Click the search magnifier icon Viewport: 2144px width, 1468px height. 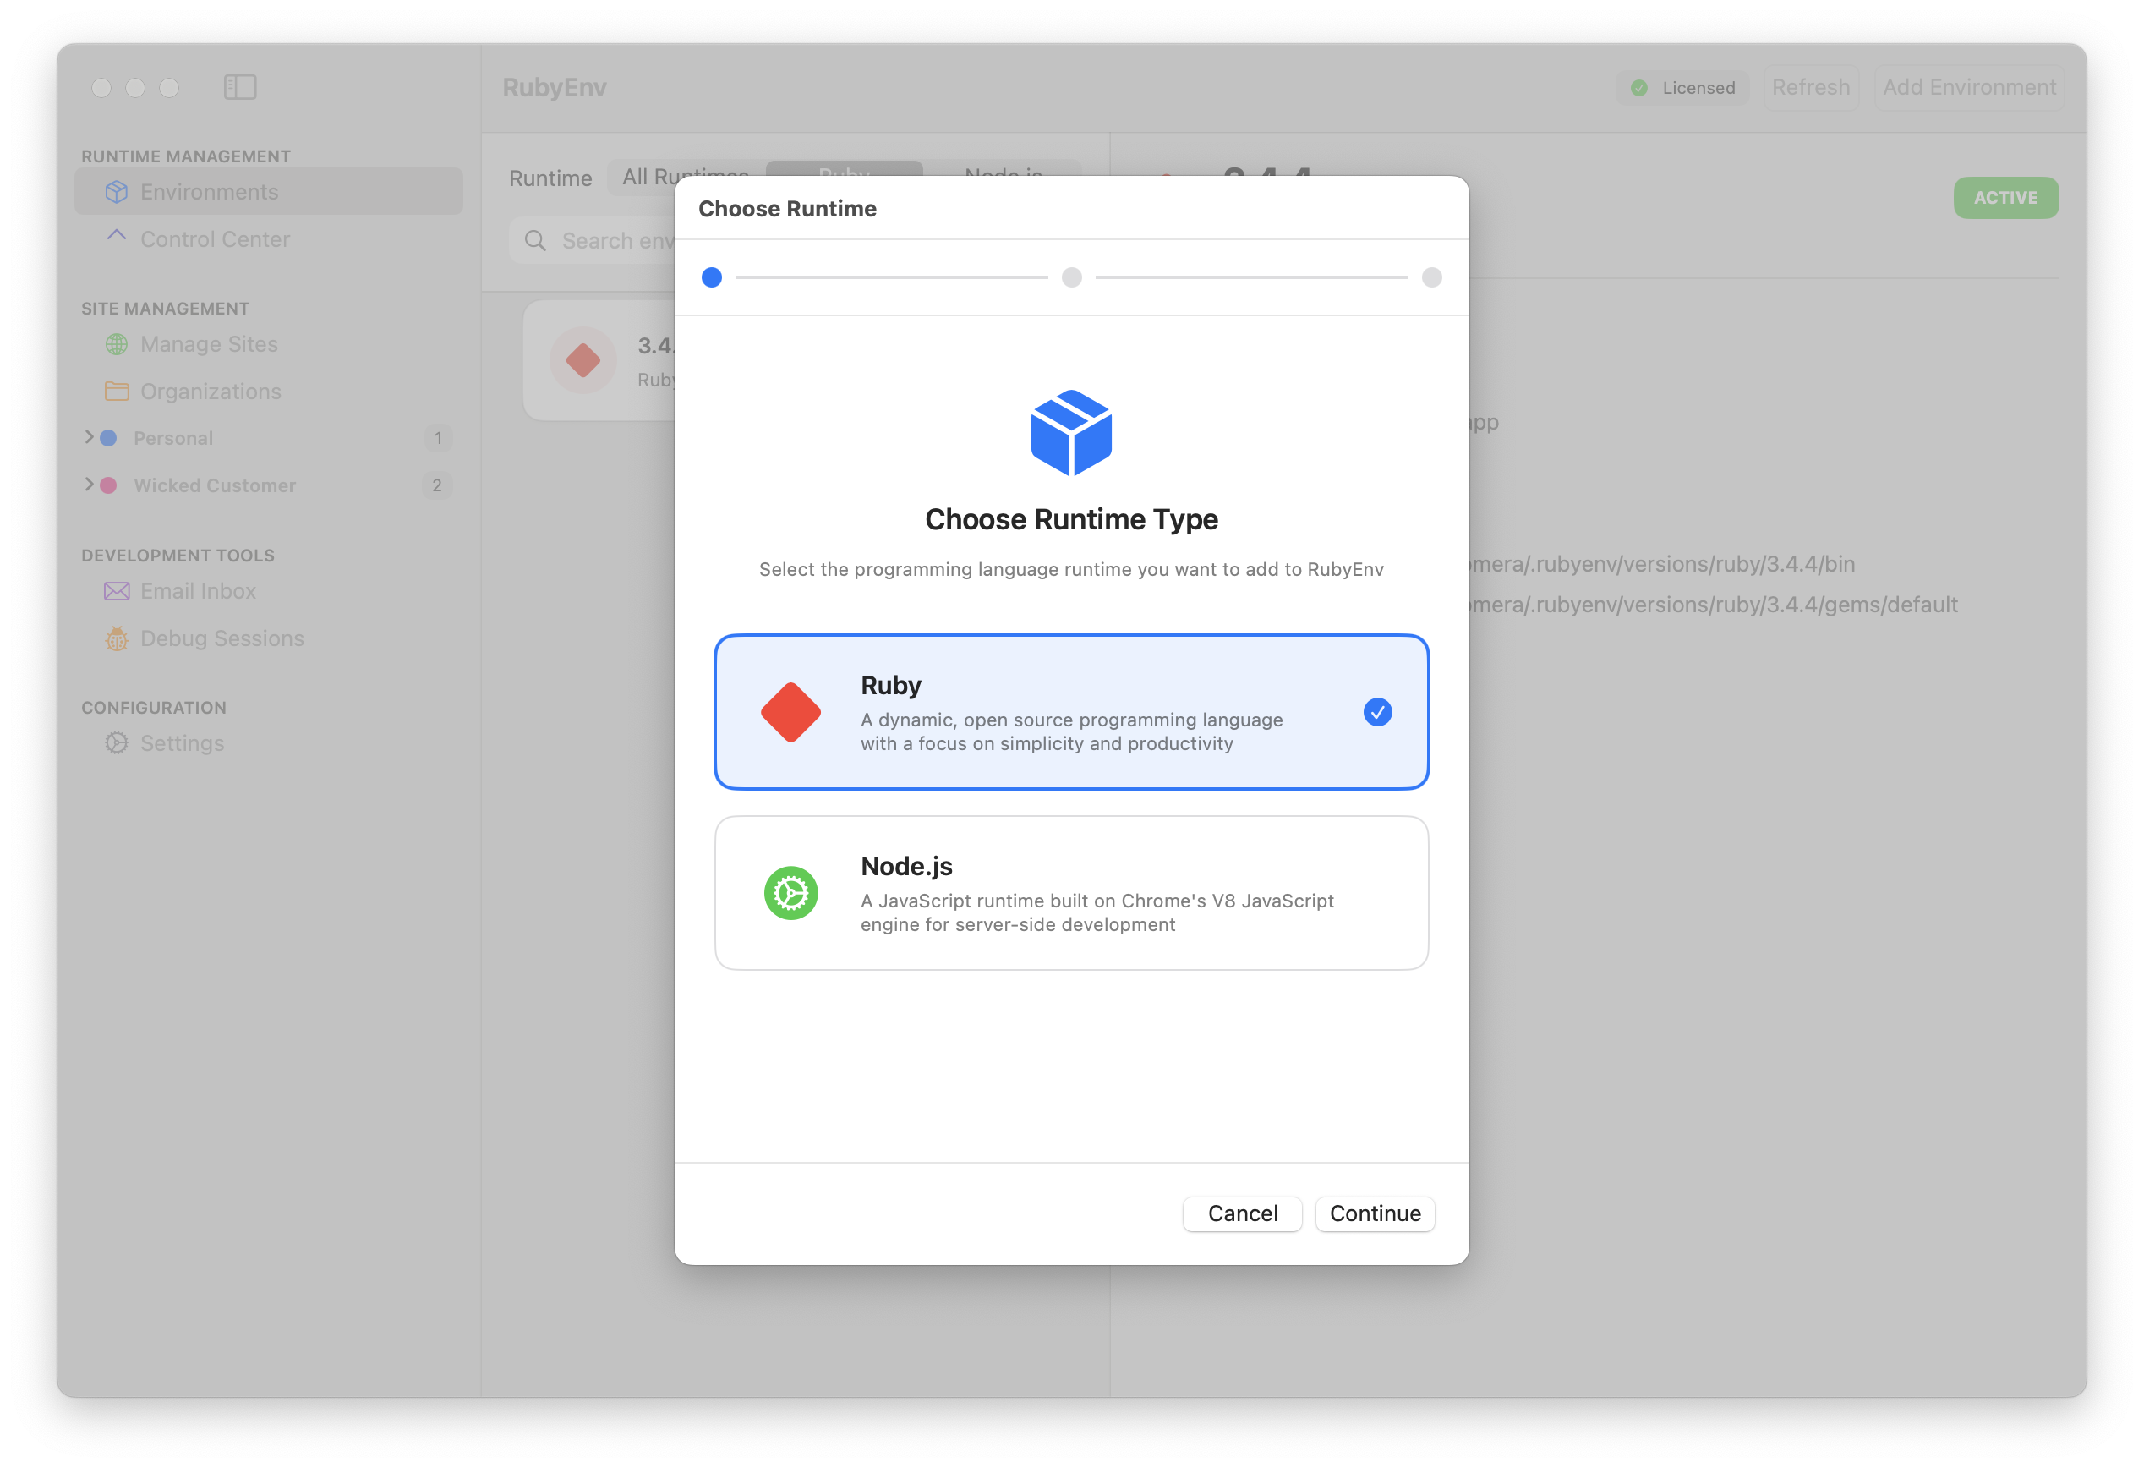(x=535, y=241)
